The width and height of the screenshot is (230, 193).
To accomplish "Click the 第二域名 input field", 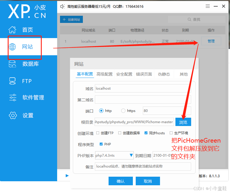I will pos(143,100).
